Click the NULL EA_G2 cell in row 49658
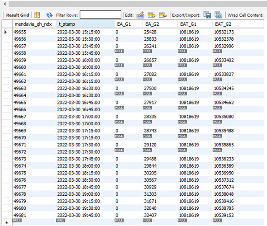This screenshot has width=267, height=226. click(x=147, y=52)
